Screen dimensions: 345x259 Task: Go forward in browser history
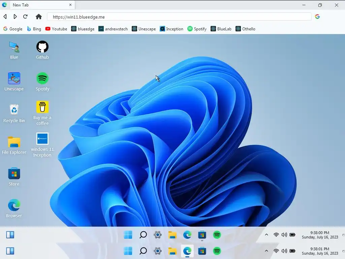coord(15,17)
